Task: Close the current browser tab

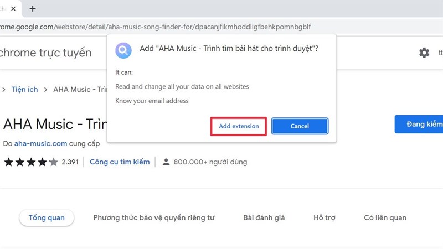Action: (x=13, y=9)
